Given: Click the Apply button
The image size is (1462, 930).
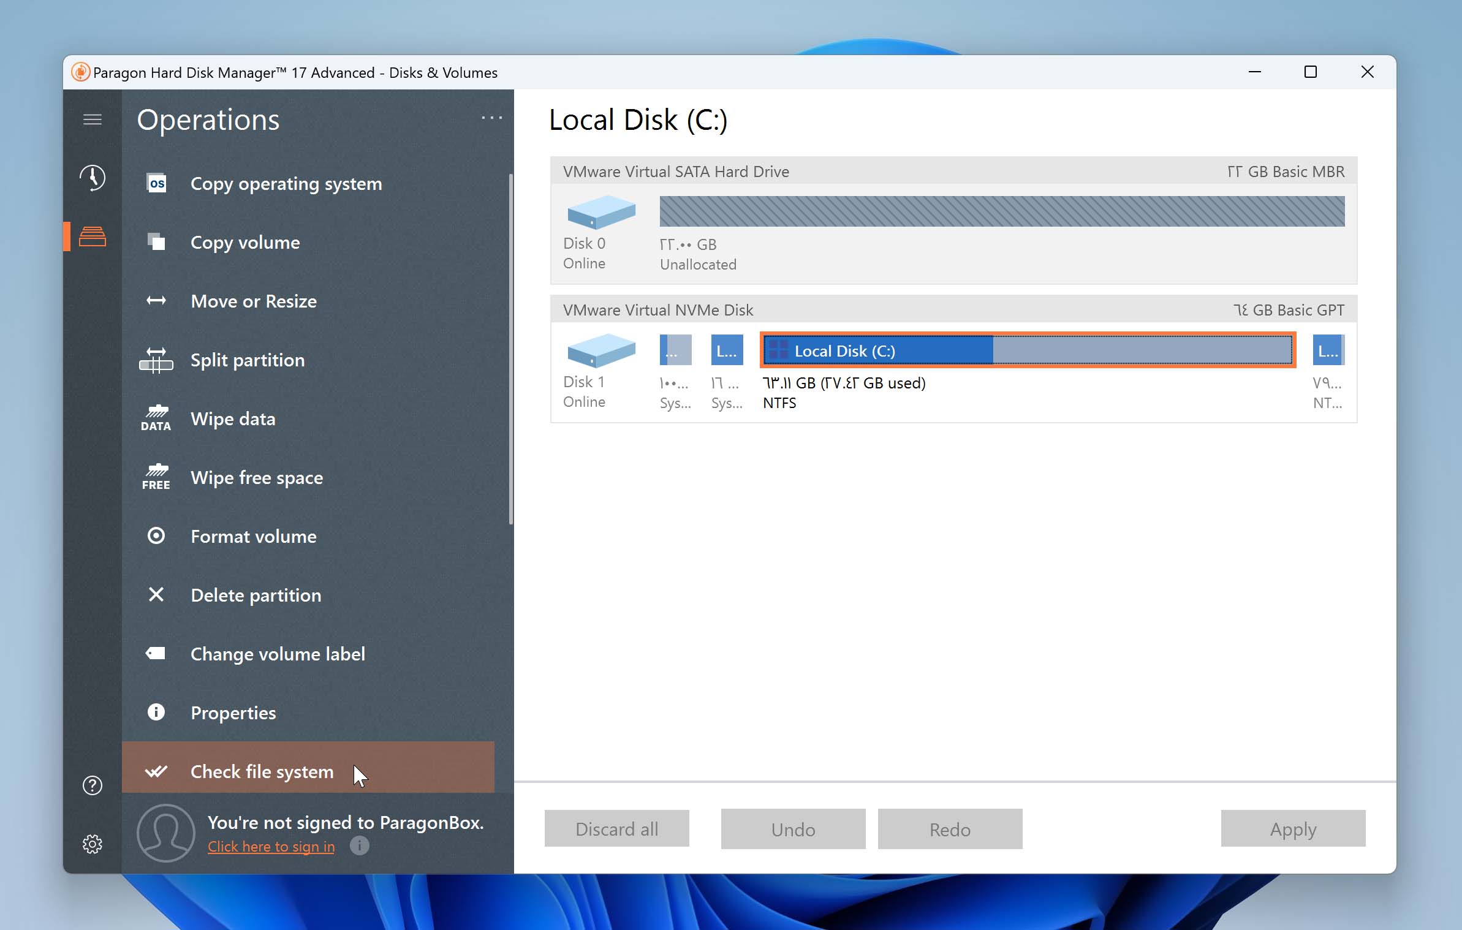Looking at the screenshot, I should pyautogui.click(x=1293, y=829).
